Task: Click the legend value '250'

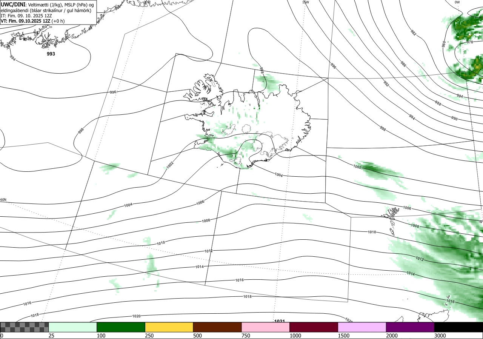Action: [x=149, y=336]
